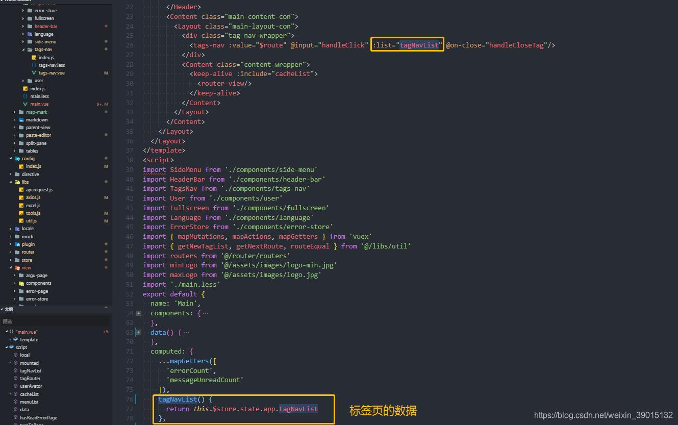Click the 筛选 outline filter field

55,321
